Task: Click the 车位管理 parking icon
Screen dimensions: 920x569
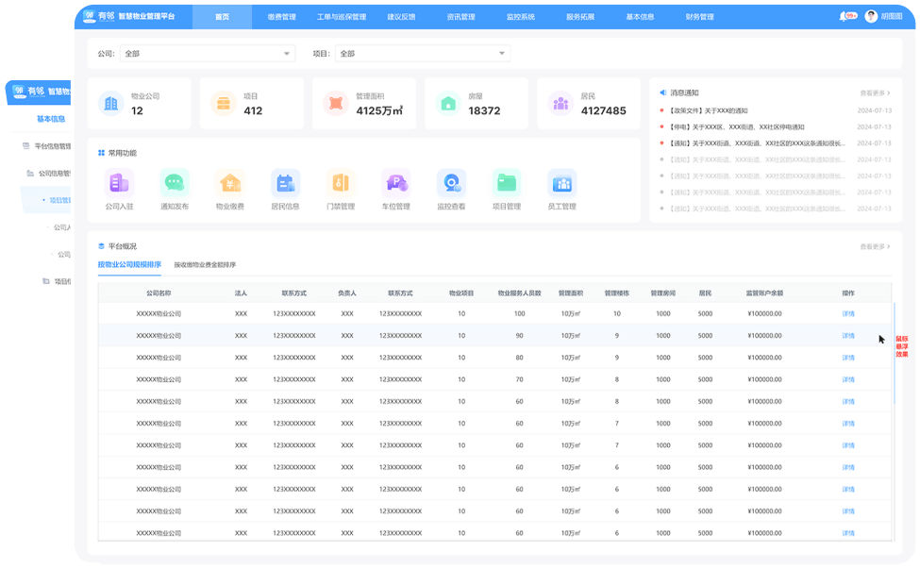Action: tap(395, 183)
